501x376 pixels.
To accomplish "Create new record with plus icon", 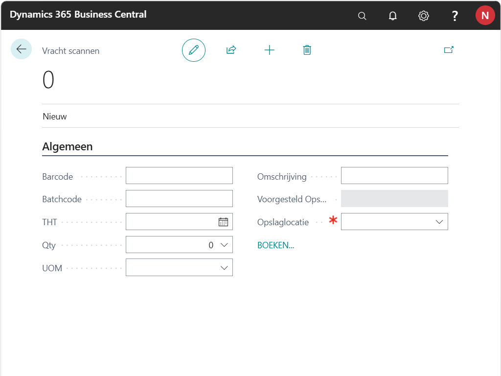I will point(269,50).
